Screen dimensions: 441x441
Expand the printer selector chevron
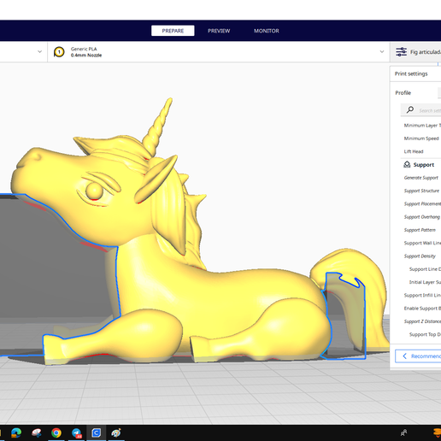(39, 51)
